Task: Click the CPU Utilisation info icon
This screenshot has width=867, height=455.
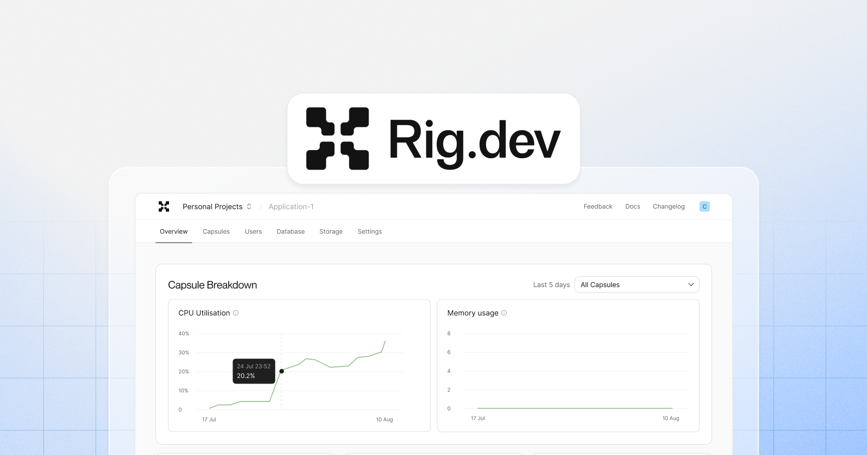Action: pyautogui.click(x=236, y=313)
